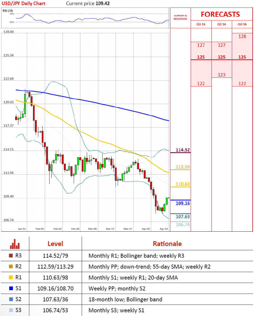Click the 122.69 price axis label

[9, 79]
